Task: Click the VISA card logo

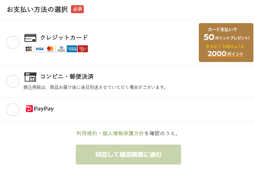Action: 40,49
